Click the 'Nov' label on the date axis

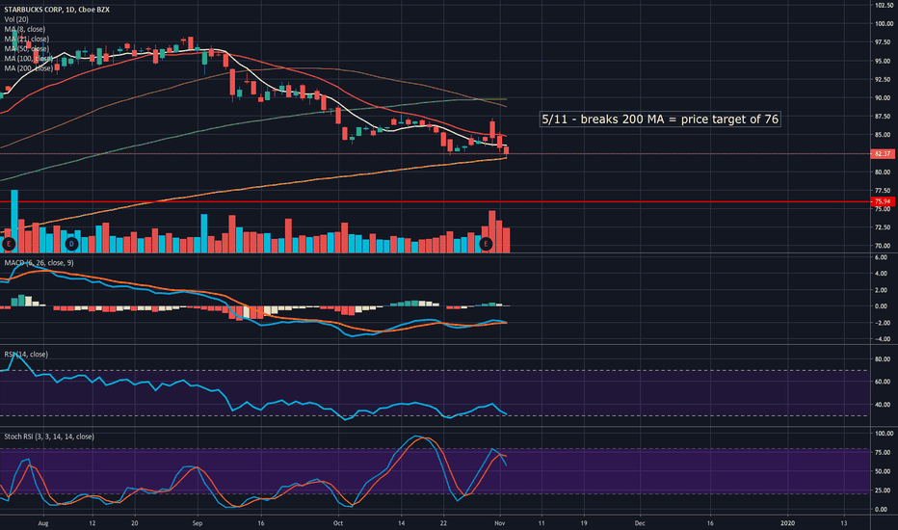[500, 523]
